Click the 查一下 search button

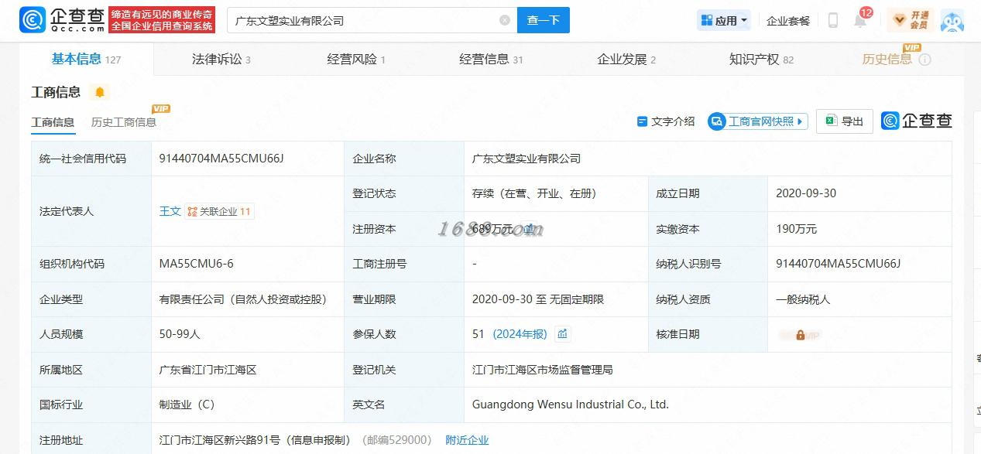[544, 20]
